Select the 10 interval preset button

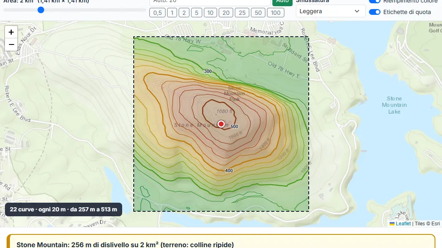pos(210,13)
